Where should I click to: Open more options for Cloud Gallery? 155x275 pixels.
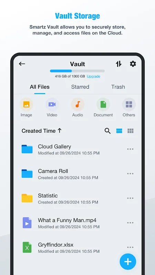pyautogui.click(x=130, y=149)
